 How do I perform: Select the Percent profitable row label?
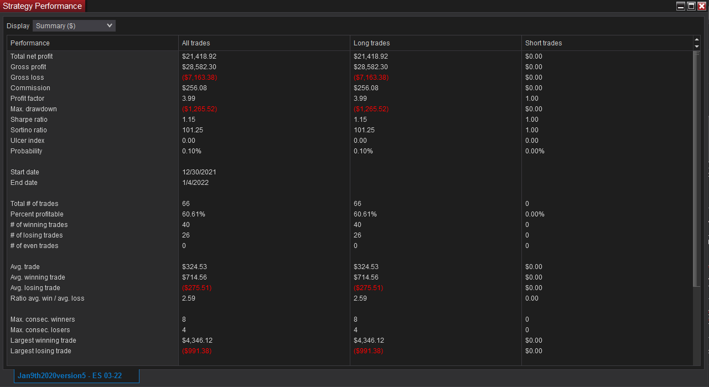click(37, 214)
